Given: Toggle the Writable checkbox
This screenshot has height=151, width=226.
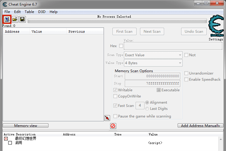Looking at the screenshot, I should pyautogui.click(x=115, y=90).
